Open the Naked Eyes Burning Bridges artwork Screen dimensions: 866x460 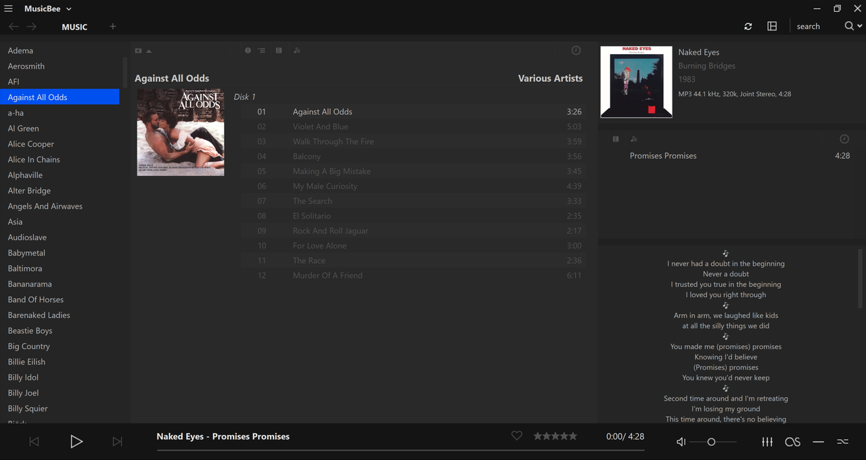pos(636,82)
